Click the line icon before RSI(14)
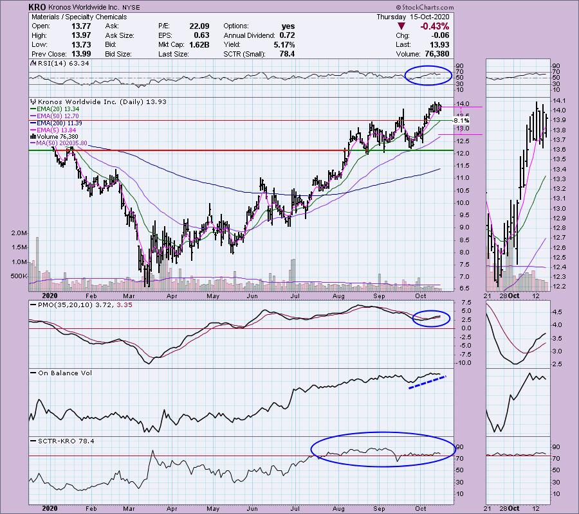 tap(33, 64)
